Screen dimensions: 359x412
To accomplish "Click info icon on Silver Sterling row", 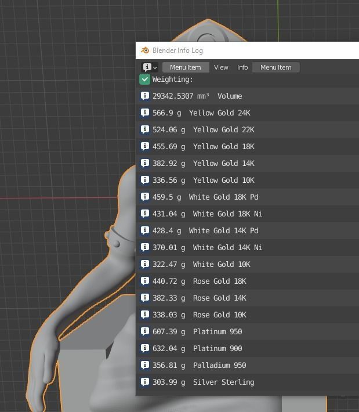I will point(145,382).
